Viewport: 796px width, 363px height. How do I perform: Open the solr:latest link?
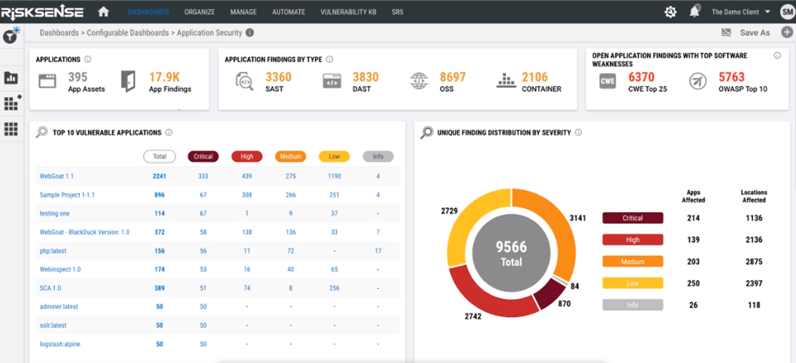[53, 325]
